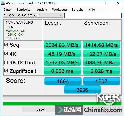Click the total score 3986 bar
The height and width of the screenshot is (116, 124).
(83, 90)
